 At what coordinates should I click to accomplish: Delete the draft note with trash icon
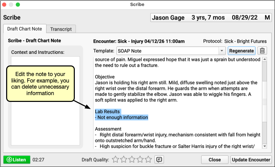click(262, 51)
